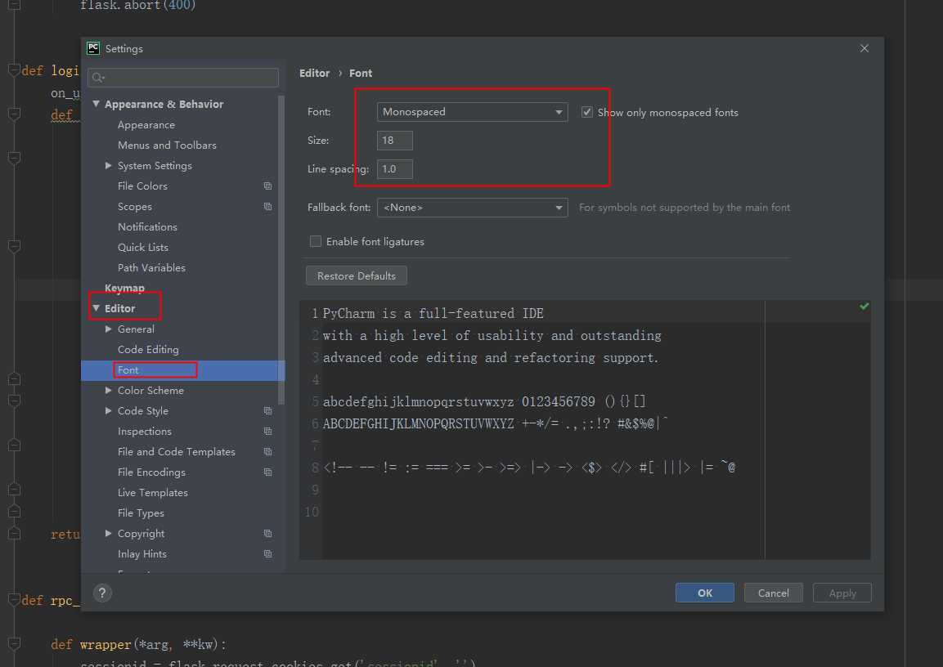Select Quick Lists in settings tree

[143, 248]
